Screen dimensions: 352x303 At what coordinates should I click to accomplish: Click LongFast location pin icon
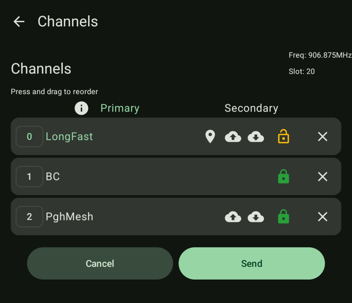[x=210, y=137]
